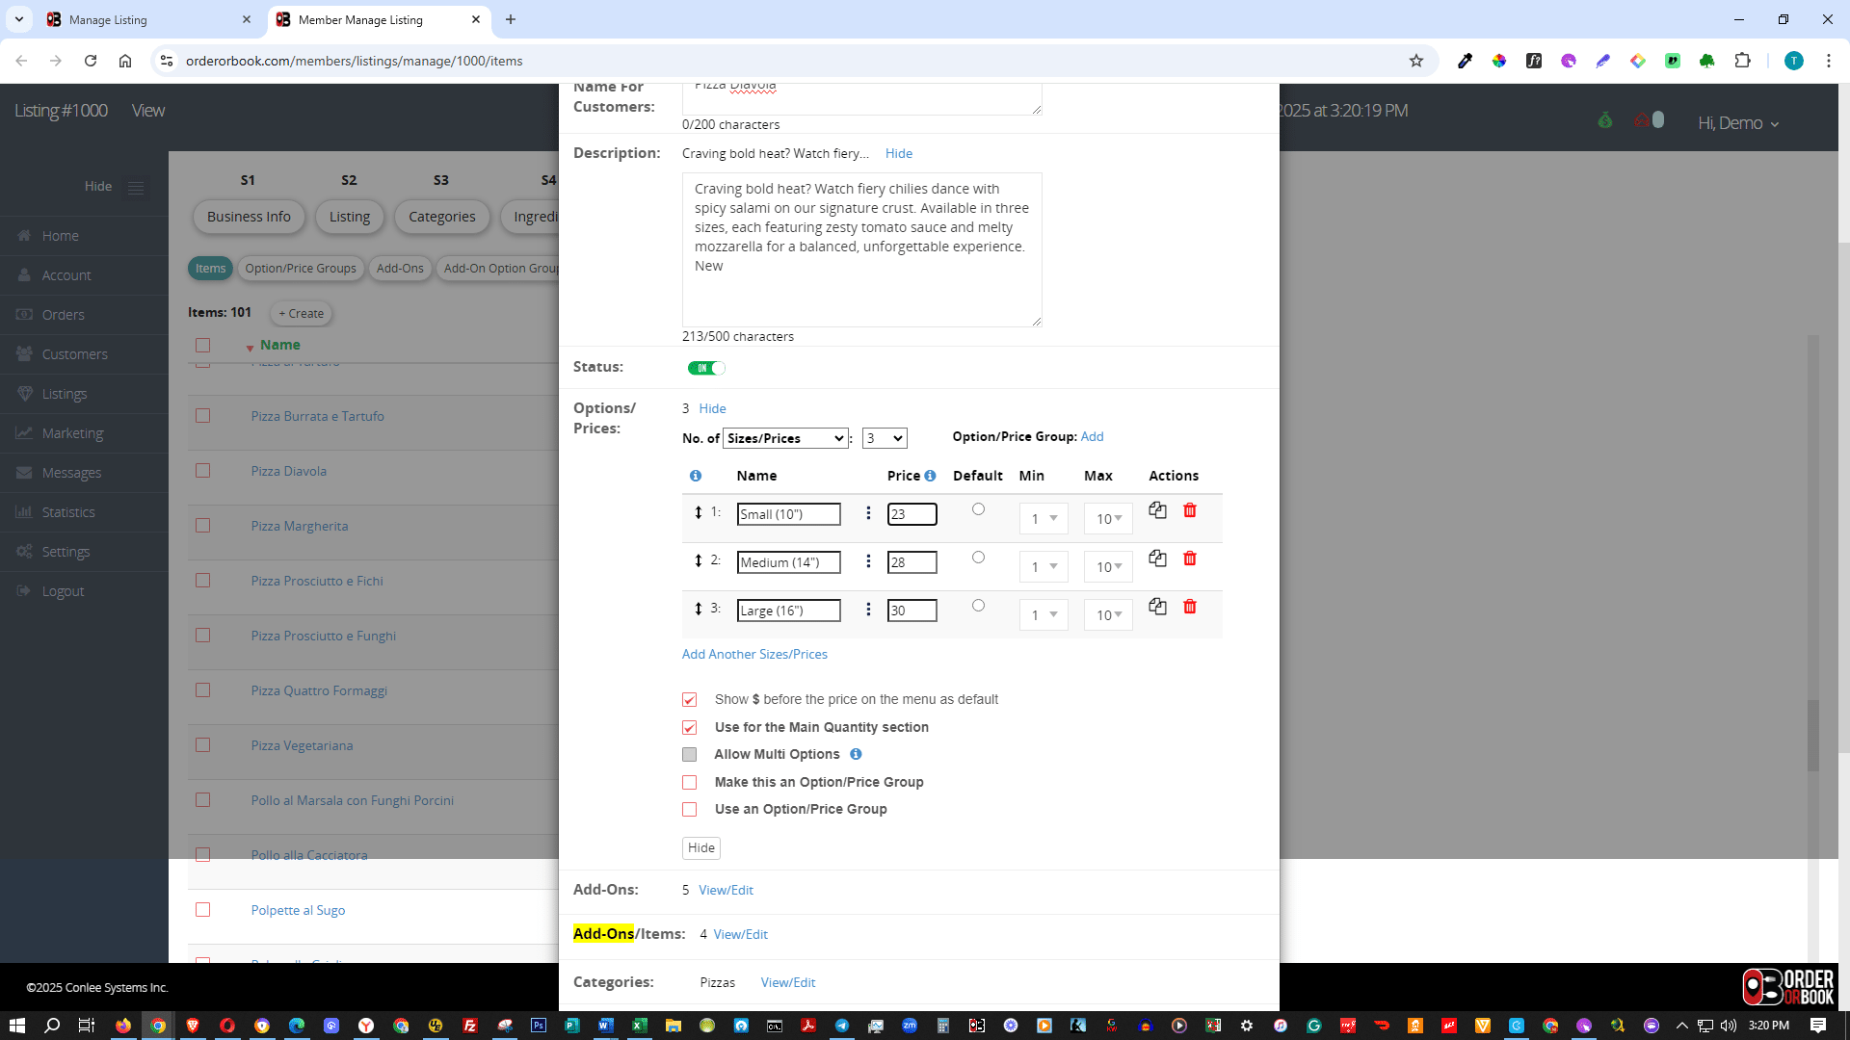Image resolution: width=1850 pixels, height=1040 pixels.
Task: Turn off the item Status toggle
Action: [706, 368]
